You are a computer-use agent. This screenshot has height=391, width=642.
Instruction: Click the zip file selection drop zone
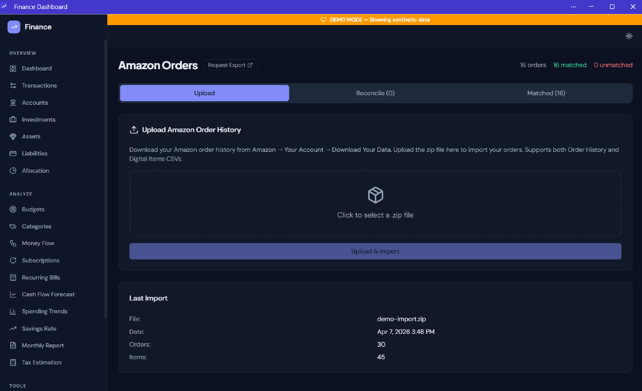[375, 203]
